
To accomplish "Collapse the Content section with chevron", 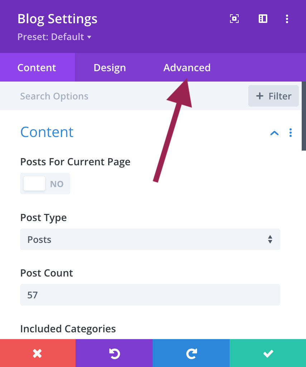I will 274,133.
